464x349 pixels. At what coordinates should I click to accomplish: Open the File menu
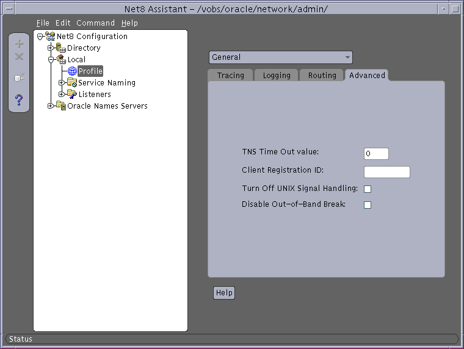click(x=43, y=23)
